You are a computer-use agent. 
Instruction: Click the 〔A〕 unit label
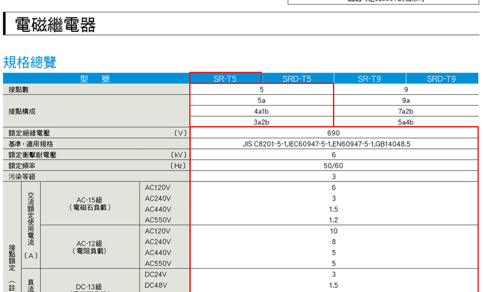(x=31, y=256)
